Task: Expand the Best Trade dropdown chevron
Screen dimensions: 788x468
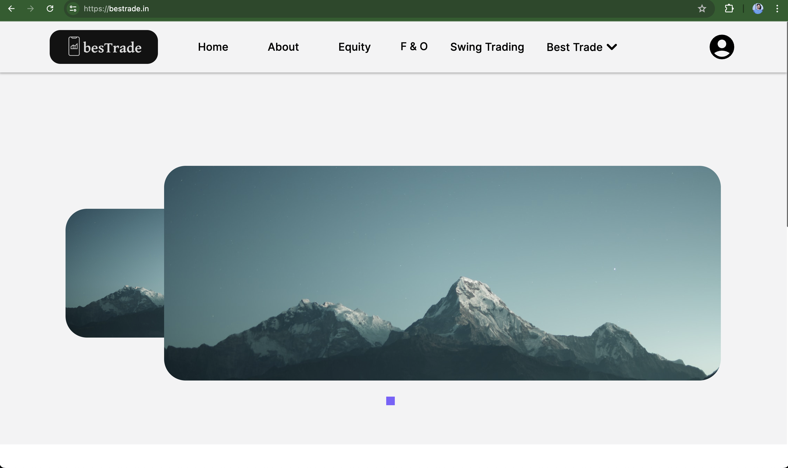Action: 612,47
